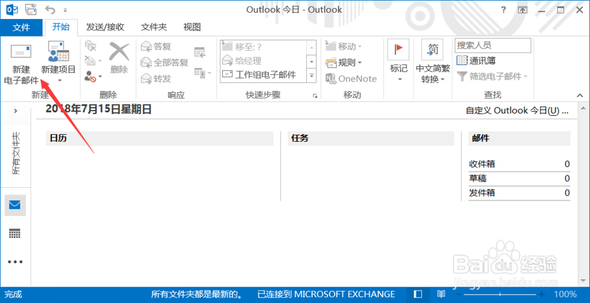Open the Move (移动) dropdown
The image size is (590, 303).
(343, 46)
